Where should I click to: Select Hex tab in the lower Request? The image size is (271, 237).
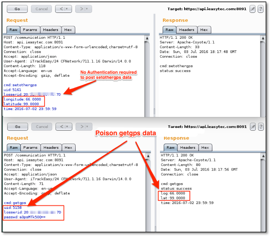tap(69, 148)
